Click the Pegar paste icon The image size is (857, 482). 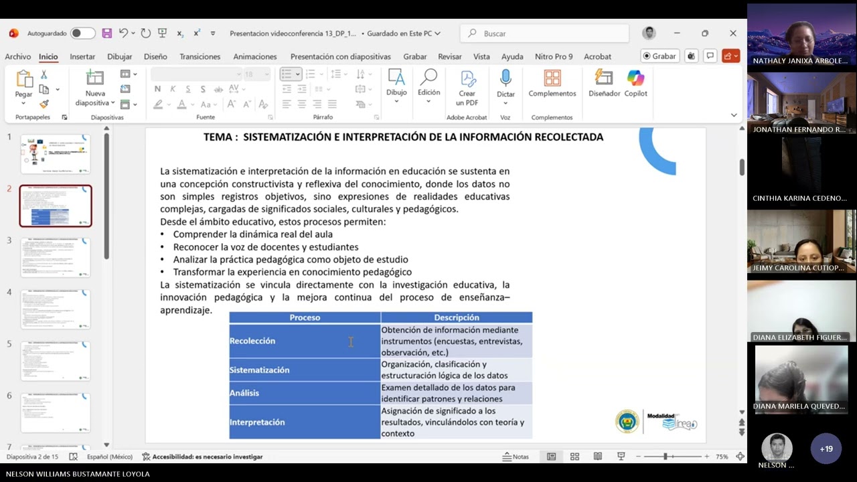click(24, 79)
